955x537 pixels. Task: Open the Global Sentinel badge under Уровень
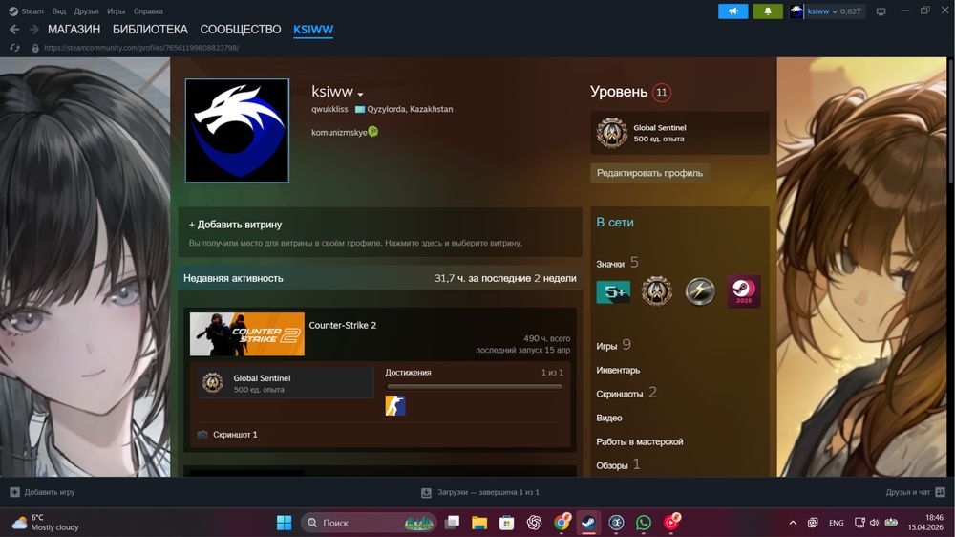pyautogui.click(x=680, y=133)
